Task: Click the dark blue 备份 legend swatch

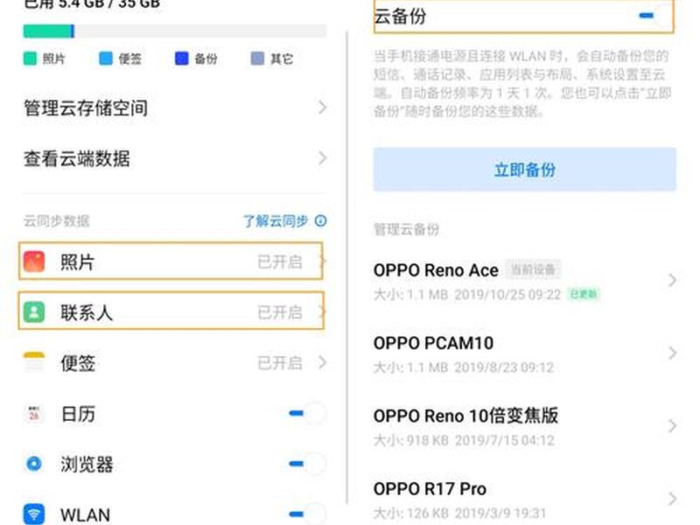Action: [182, 59]
